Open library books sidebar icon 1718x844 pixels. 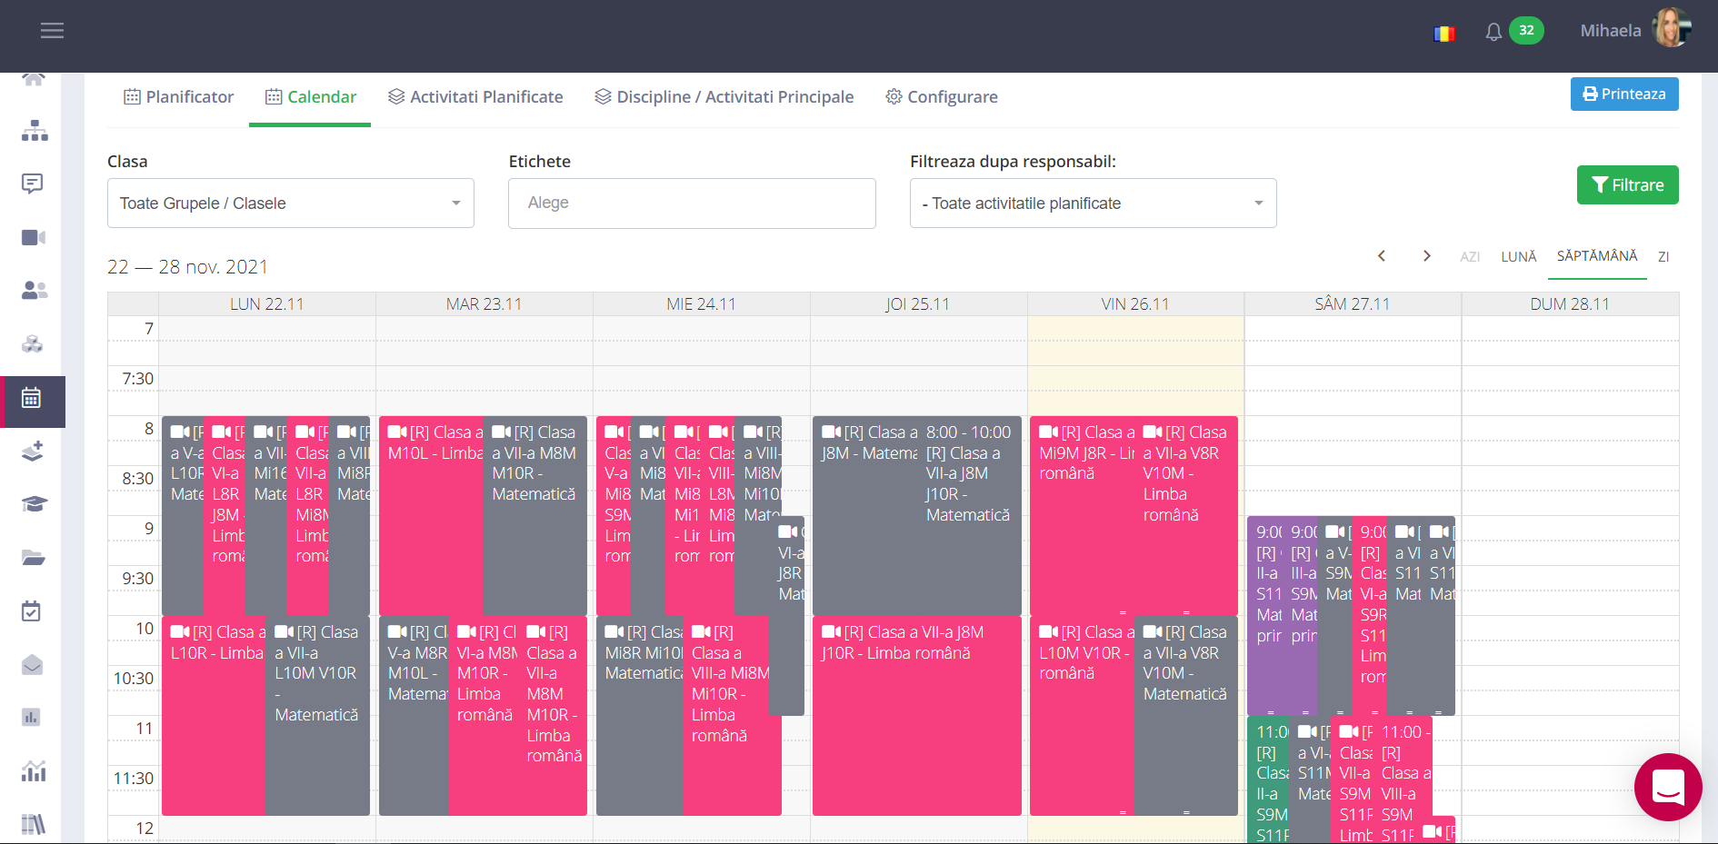(33, 824)
